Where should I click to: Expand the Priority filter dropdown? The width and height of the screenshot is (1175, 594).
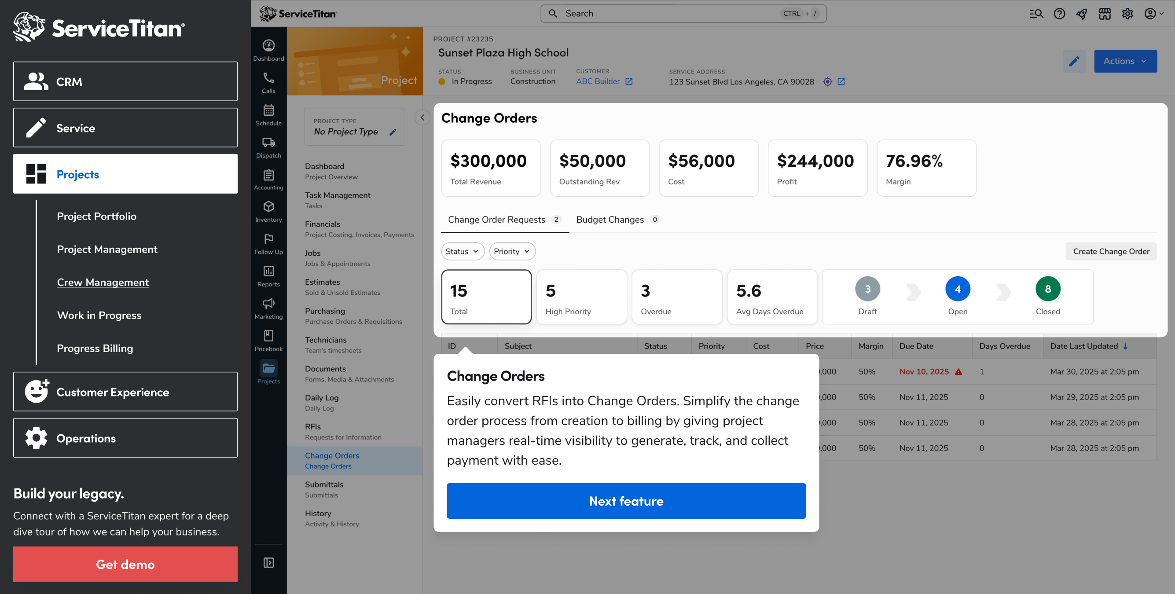[511, 251]
